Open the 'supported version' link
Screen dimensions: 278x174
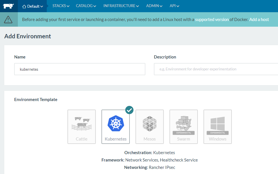(212, 20)
